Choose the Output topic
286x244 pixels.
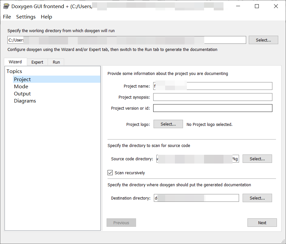click(22, 94)
